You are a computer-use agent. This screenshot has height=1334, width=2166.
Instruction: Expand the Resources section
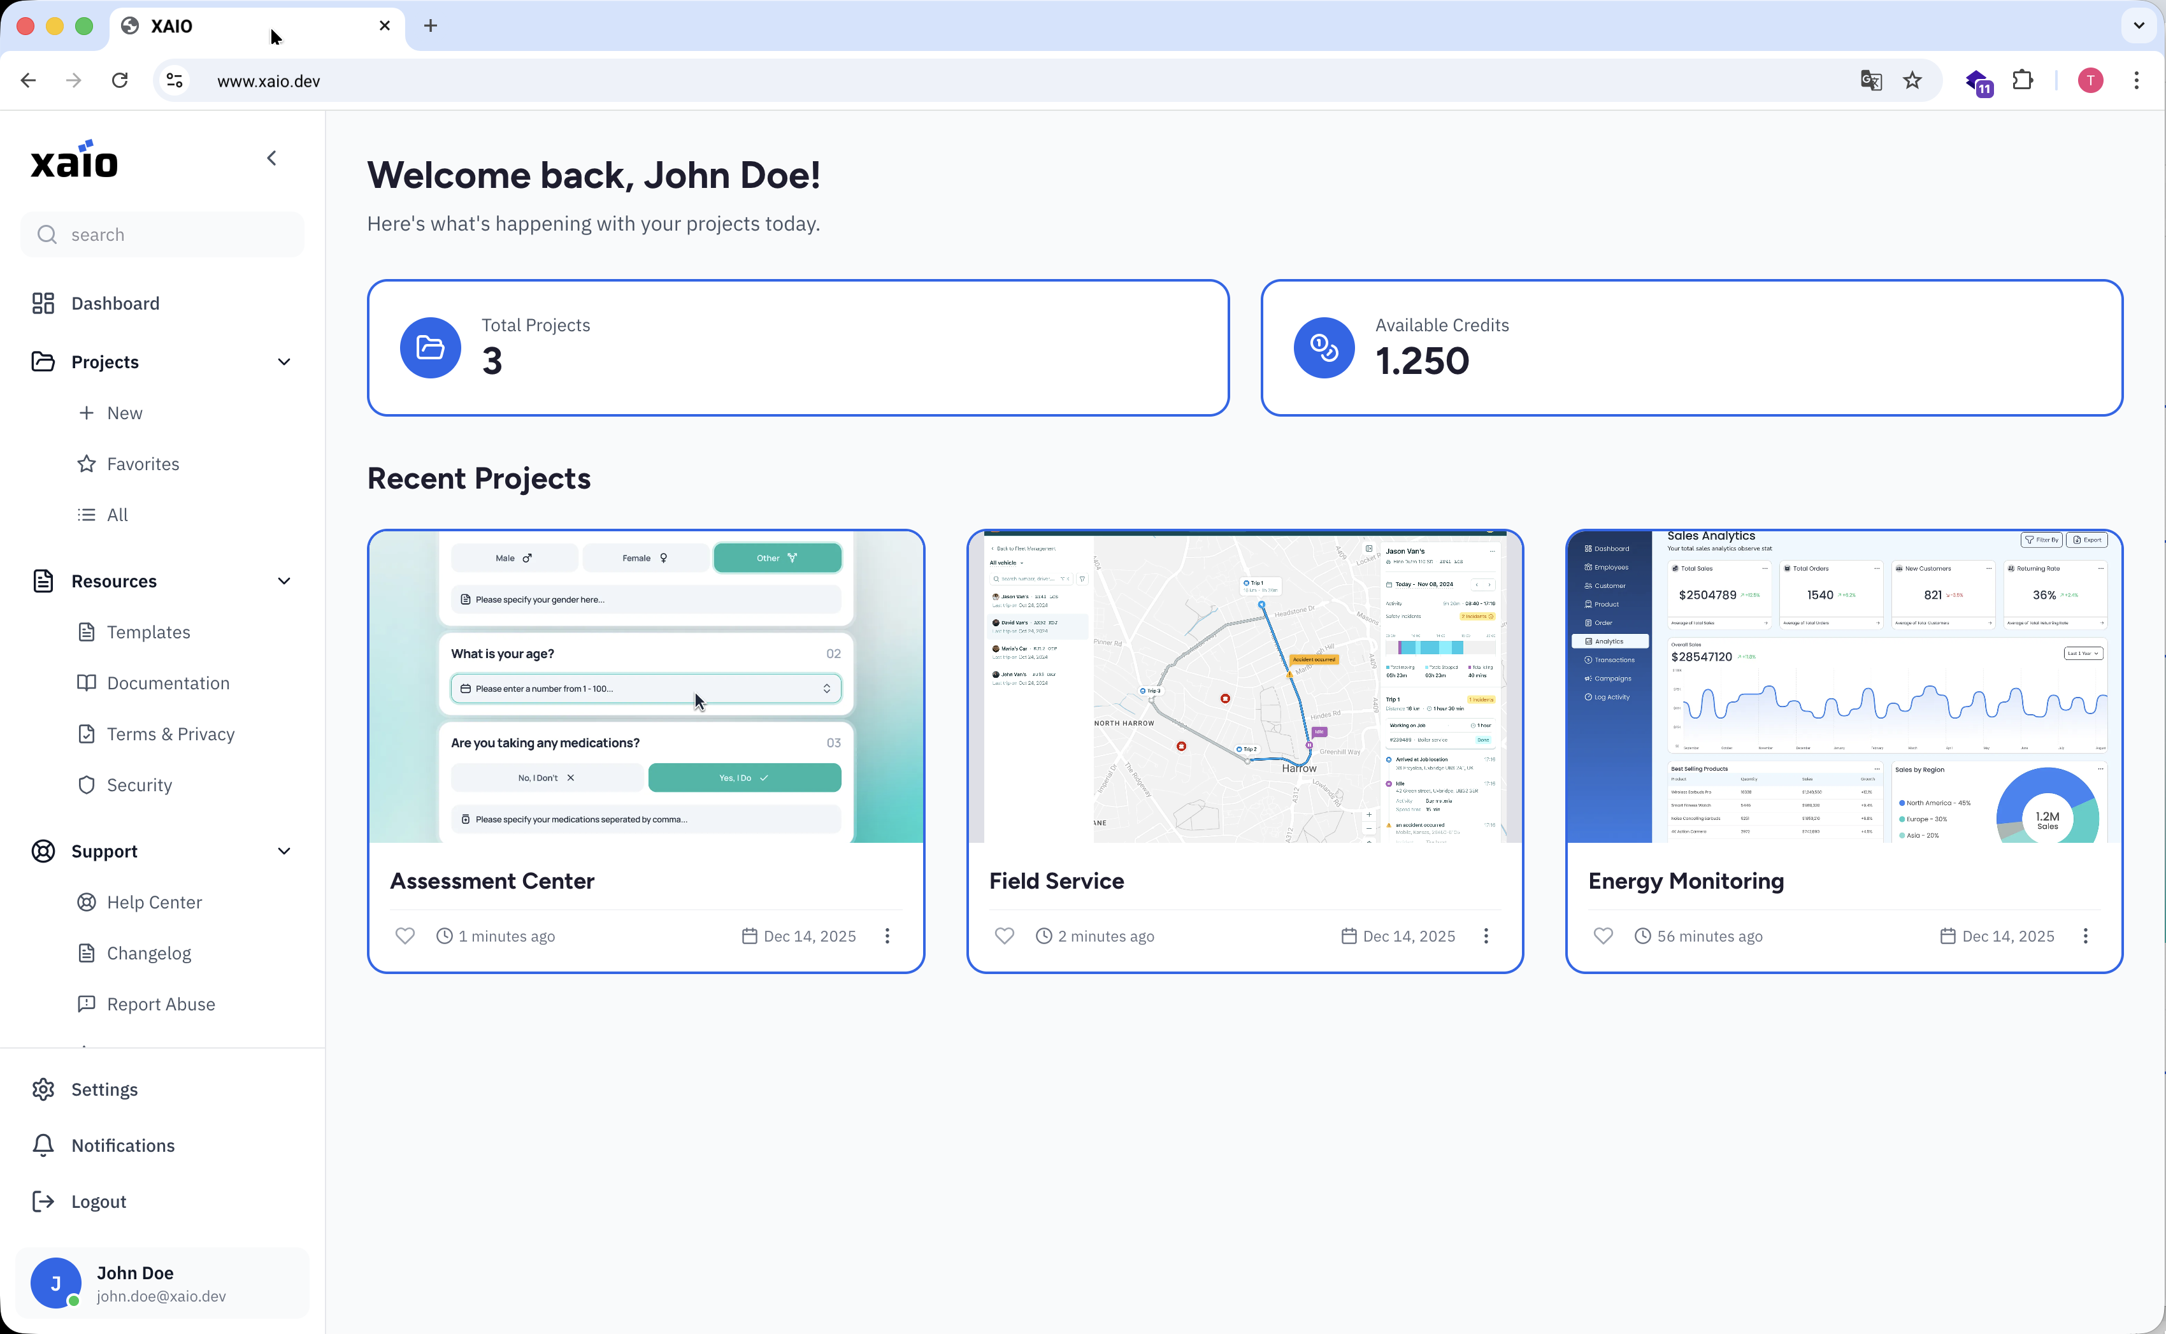pos(283,580)
